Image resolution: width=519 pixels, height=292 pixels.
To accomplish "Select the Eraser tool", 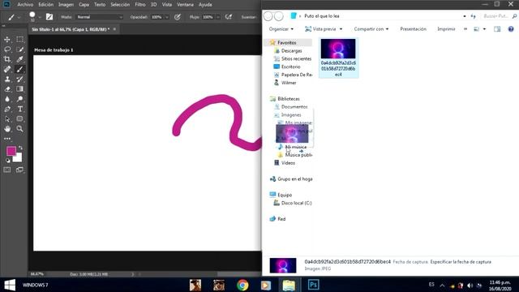I will pyautogui.click(x=7, y=89).
